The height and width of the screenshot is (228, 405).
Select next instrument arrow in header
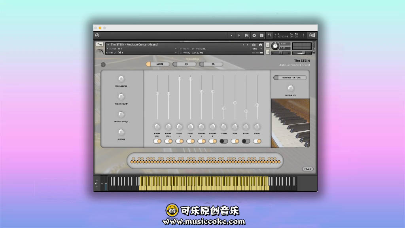tap(248, 45)
